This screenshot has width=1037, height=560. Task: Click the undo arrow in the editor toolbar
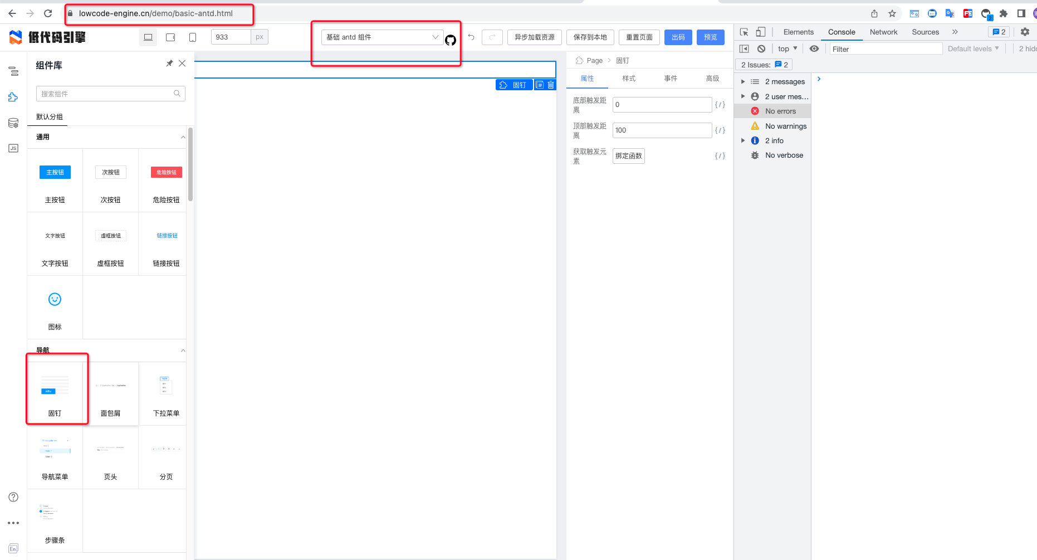[471, 37]
